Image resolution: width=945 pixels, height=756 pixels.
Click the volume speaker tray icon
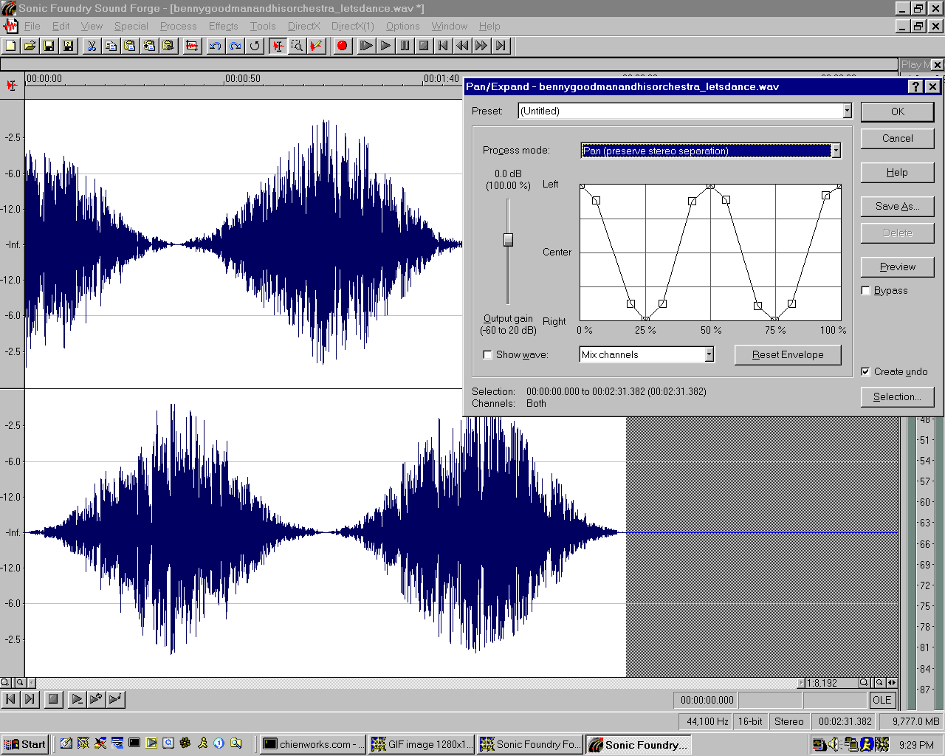(x=834, y=744)
